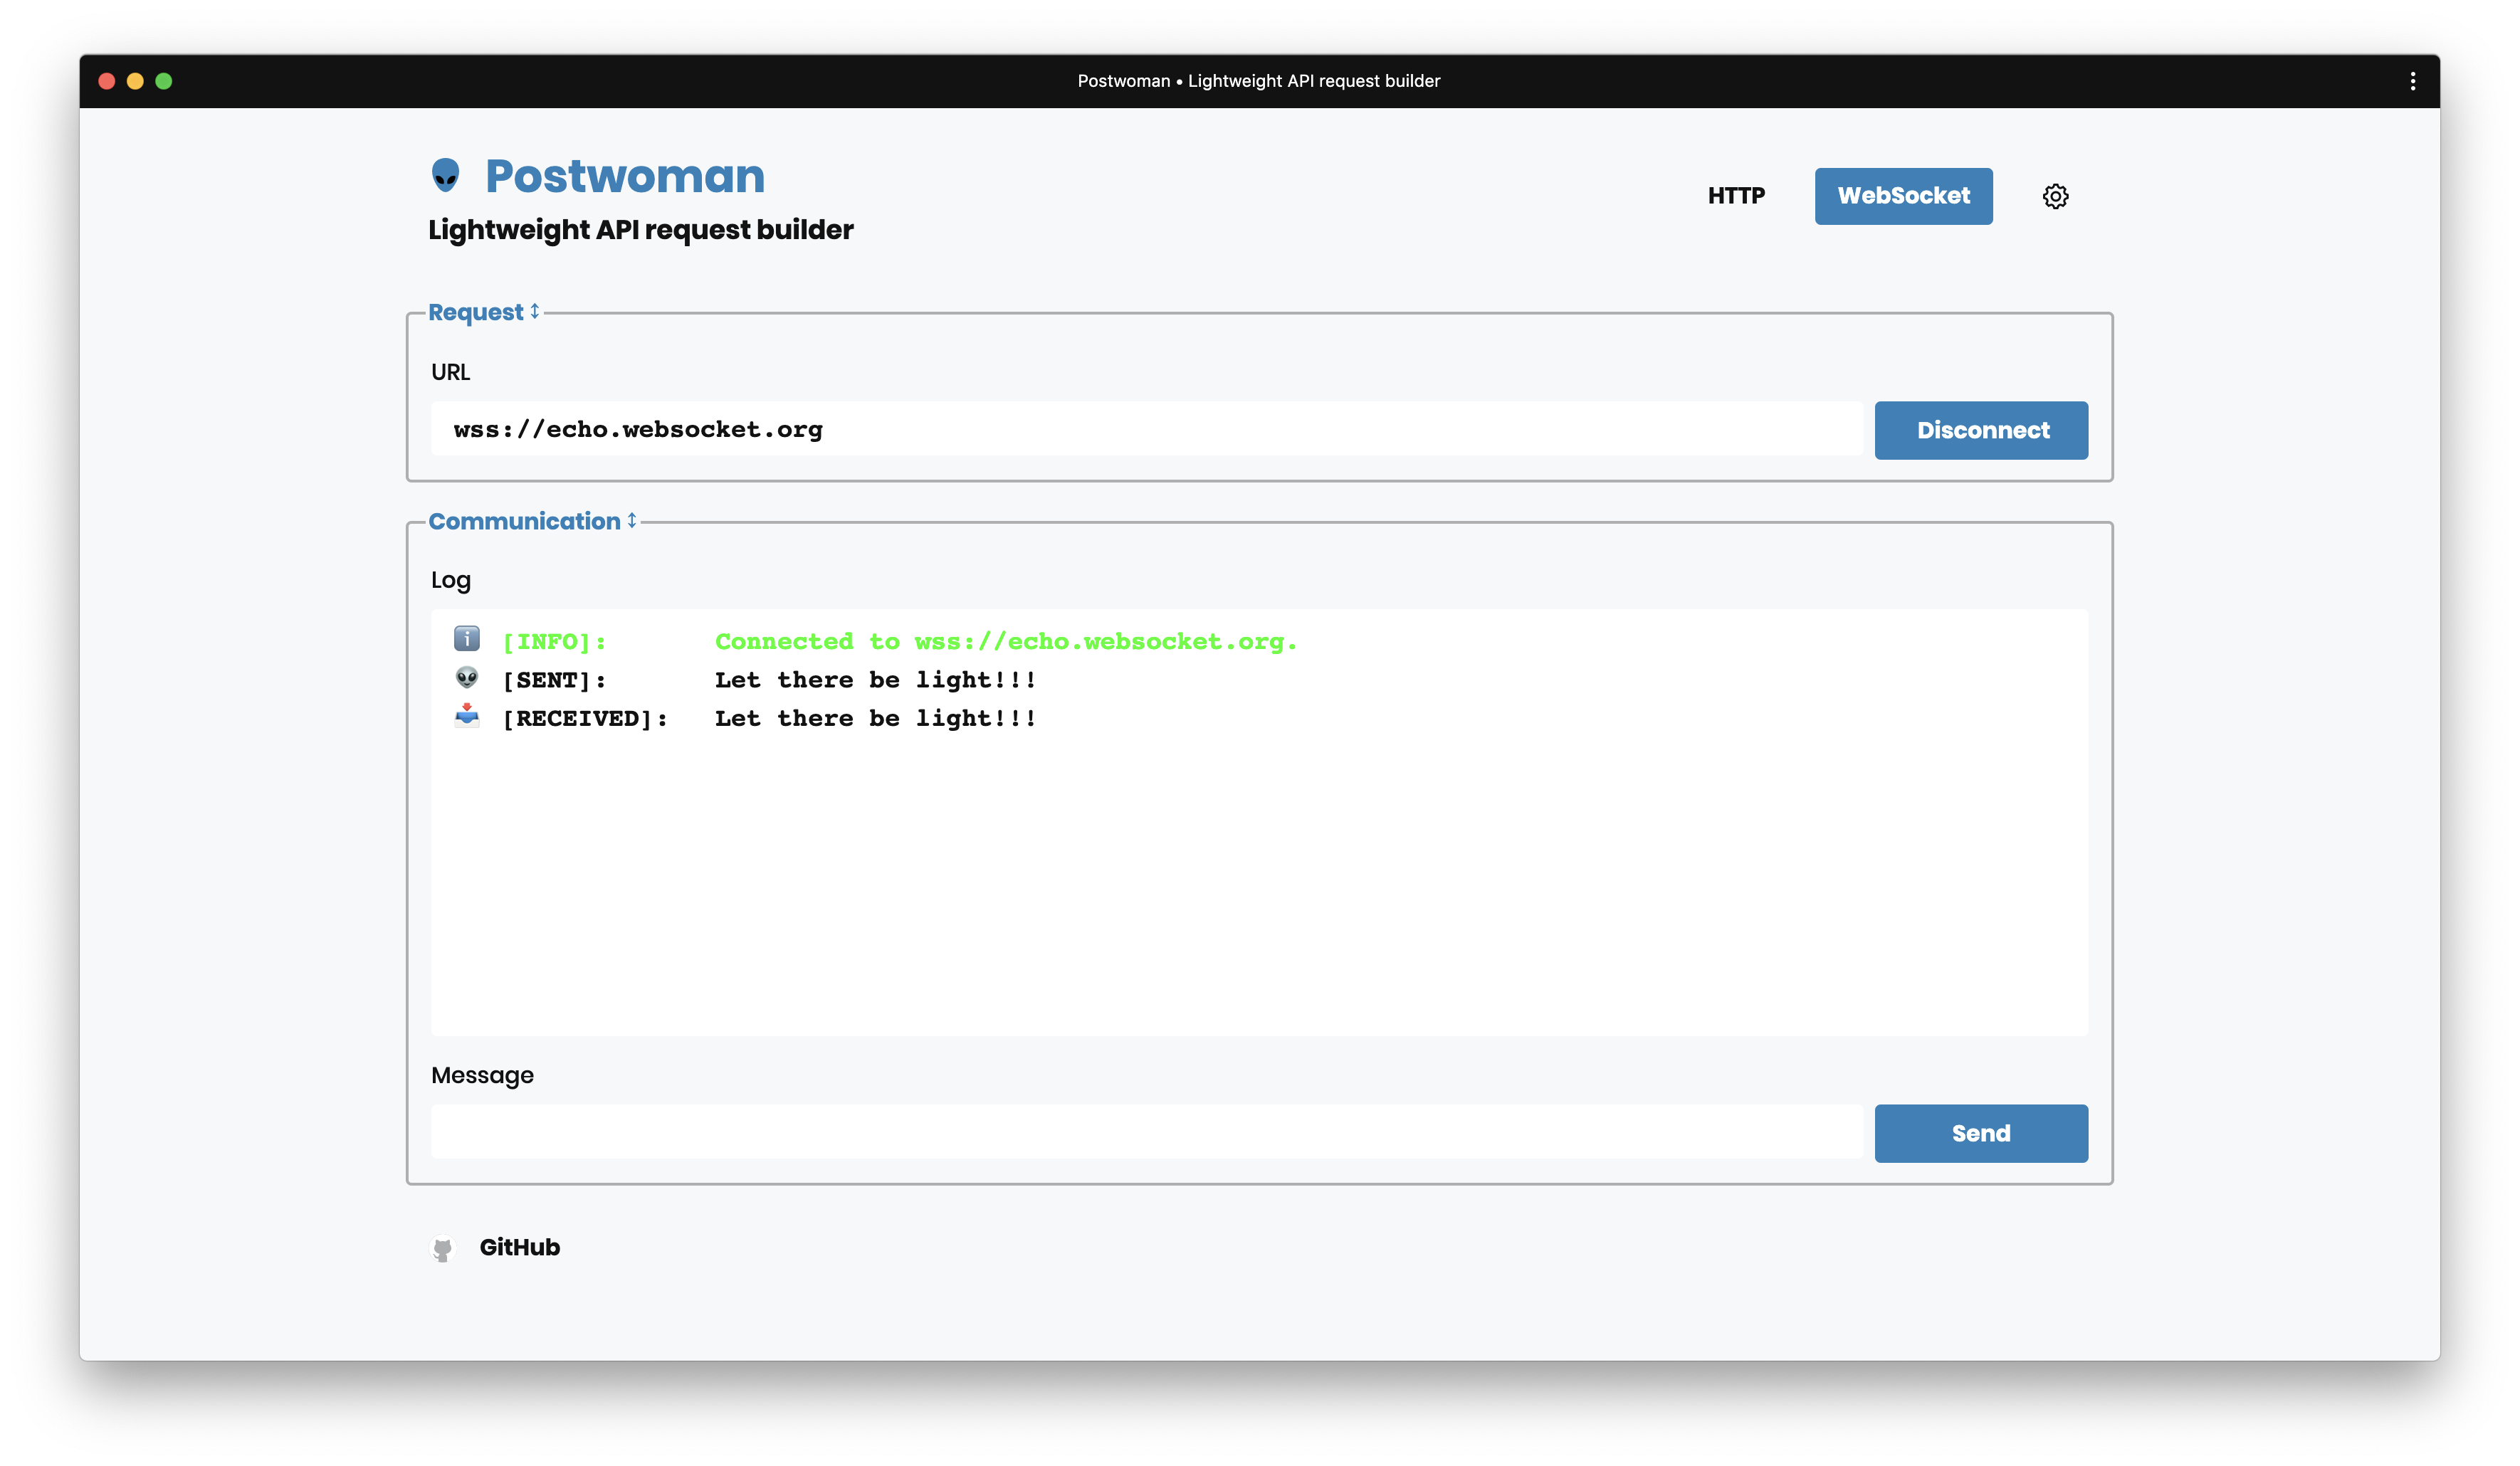The height and width of the screenshot is (1466, 2520).
Task: Focus the WebSocket URL input field
Action: (1146, 429)
